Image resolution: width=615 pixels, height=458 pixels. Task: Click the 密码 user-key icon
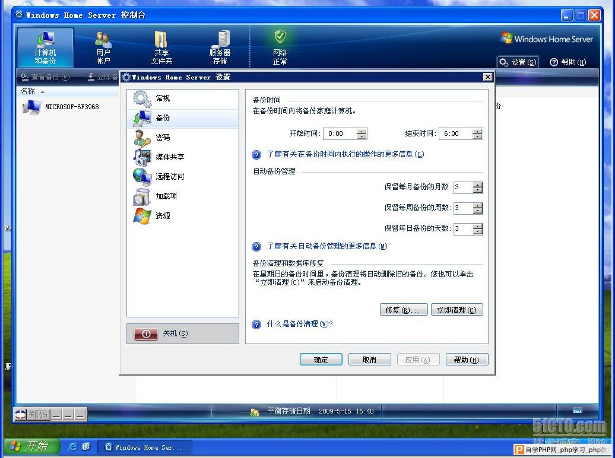[x=142, y=138]
